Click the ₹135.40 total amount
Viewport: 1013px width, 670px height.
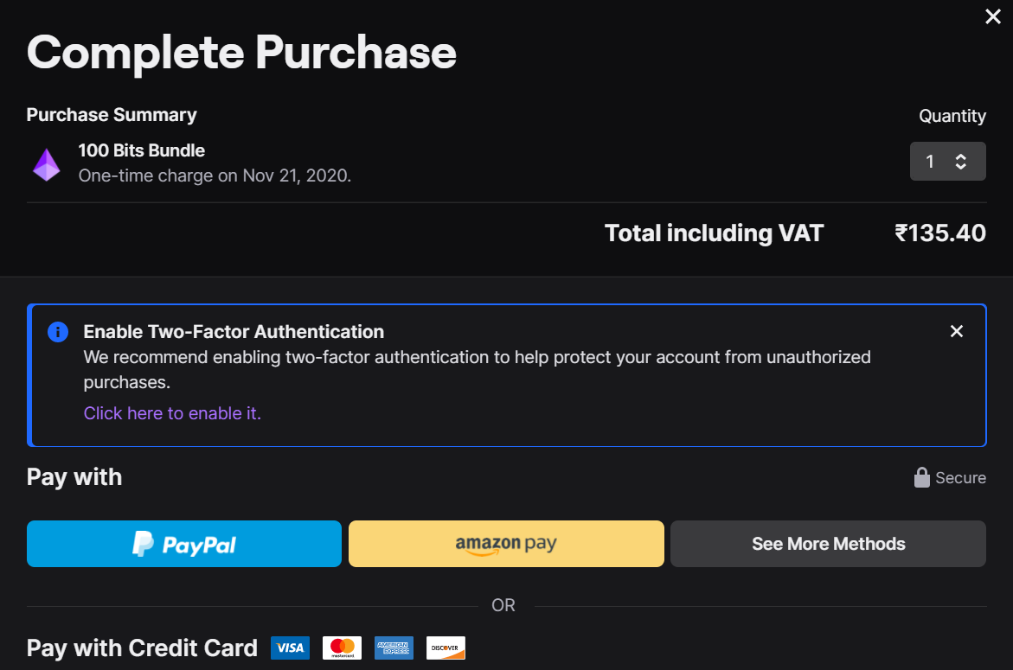click(x=940, y=233)
